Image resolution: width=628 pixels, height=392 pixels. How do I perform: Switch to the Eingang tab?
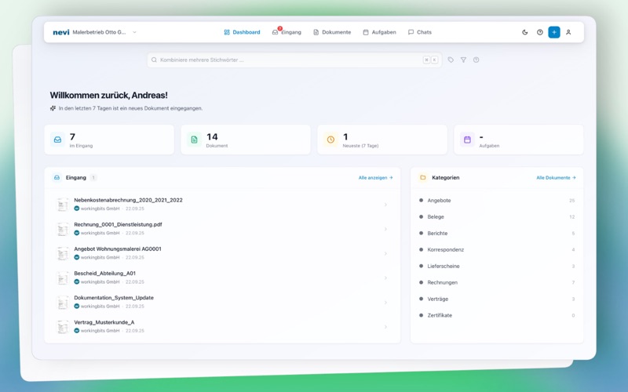click(x=287, y=32)
